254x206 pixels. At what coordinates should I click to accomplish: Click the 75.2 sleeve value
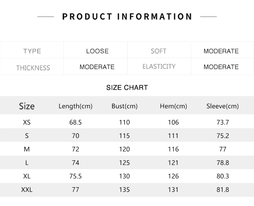pos(223,136)
